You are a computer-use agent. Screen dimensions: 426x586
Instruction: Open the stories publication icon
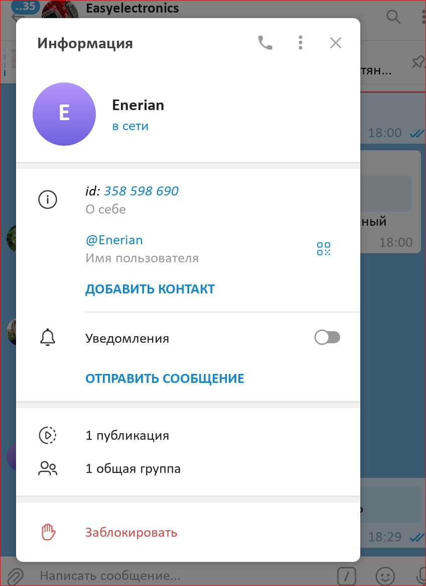coord(47,435)
